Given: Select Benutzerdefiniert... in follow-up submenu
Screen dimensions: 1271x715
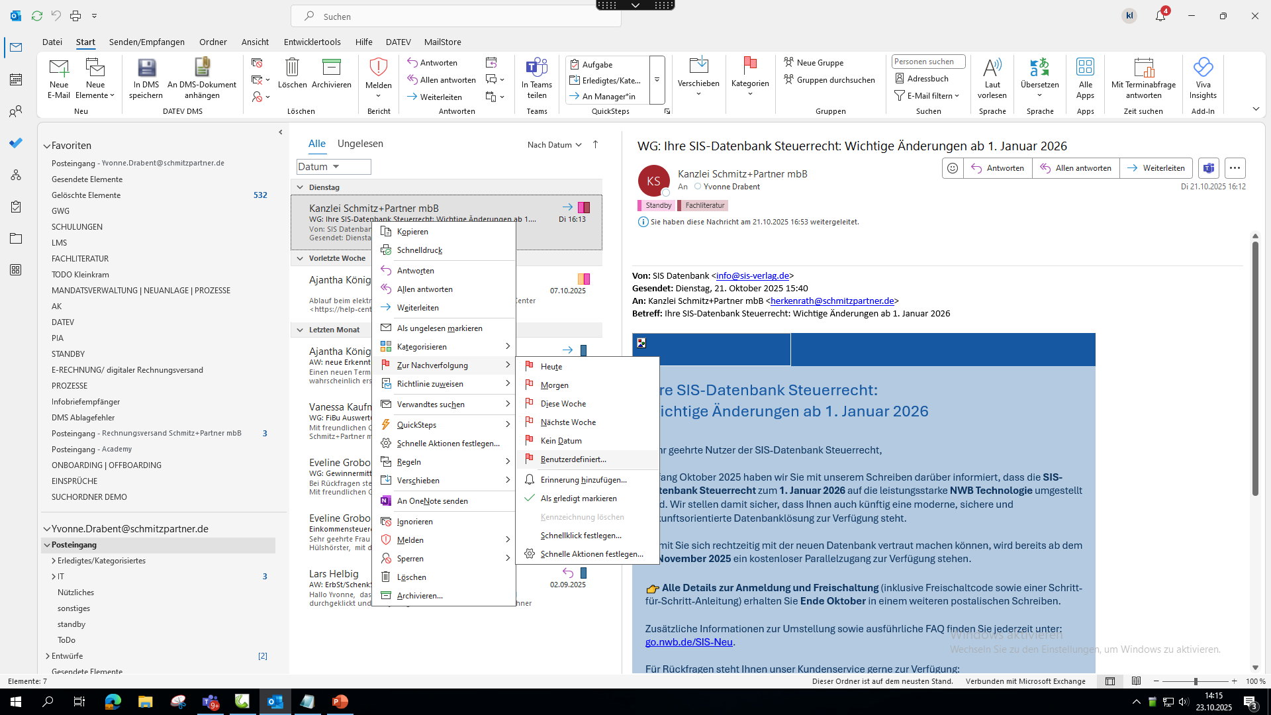Looking at the screenshot, I should coord(587,459).
